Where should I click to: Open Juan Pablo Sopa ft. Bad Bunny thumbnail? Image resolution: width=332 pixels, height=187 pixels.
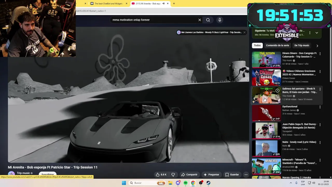coord(266,131)
